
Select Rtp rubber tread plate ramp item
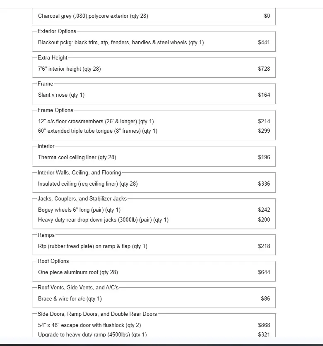[93, 246]
